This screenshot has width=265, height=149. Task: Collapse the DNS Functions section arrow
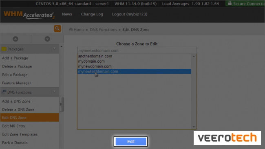(x=54, y=92)
